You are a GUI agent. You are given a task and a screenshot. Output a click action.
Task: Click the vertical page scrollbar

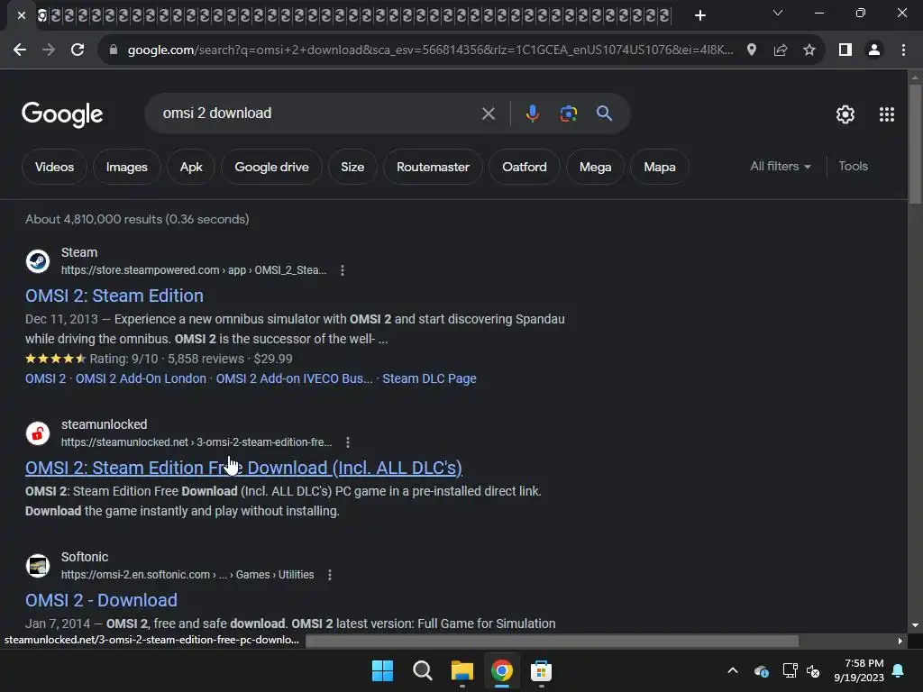pos(915,144)
